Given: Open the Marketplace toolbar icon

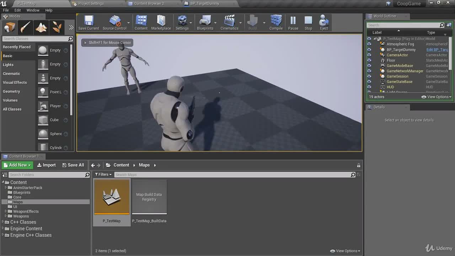Looking at the screenshot, I should pos(161,23).
